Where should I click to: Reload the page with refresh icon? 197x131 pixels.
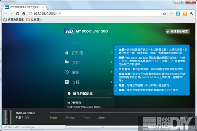coord(18,13)
